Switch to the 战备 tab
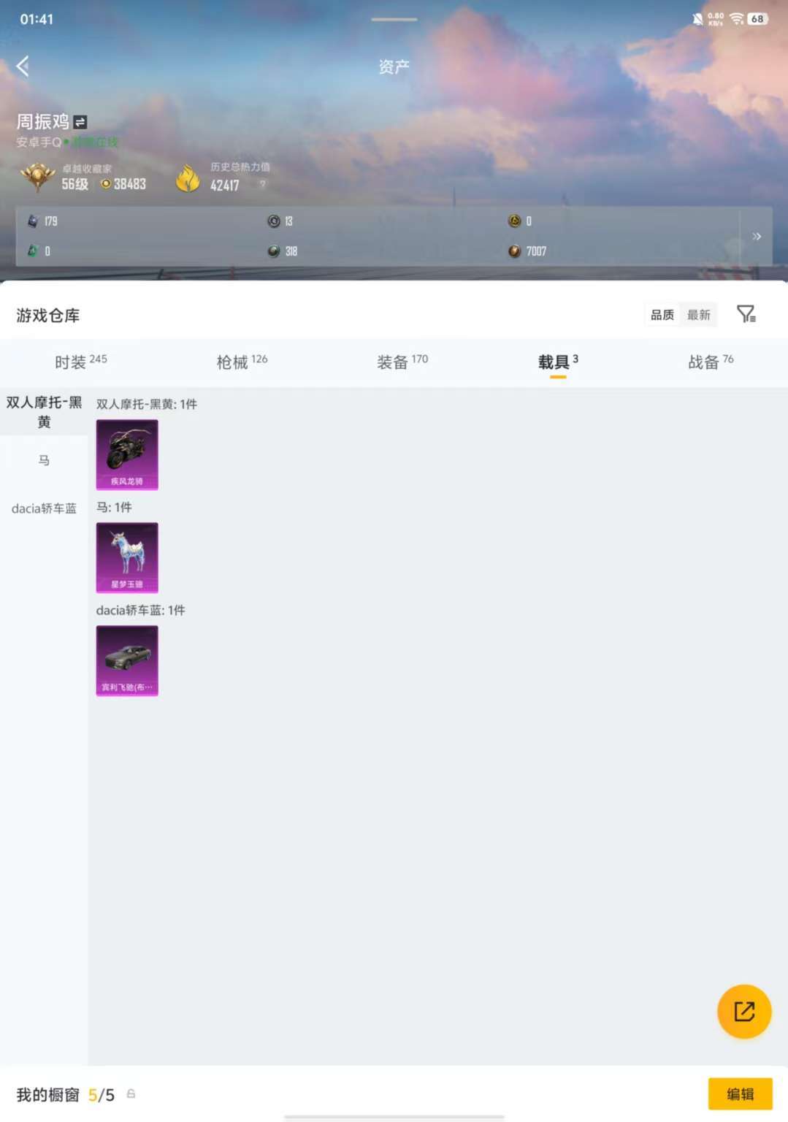The image size is (788, 1122). coord(711,362)
